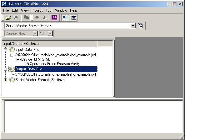200x140 pixels.
Task: Click the Save floppy disk icon
Action: (16, 18)
